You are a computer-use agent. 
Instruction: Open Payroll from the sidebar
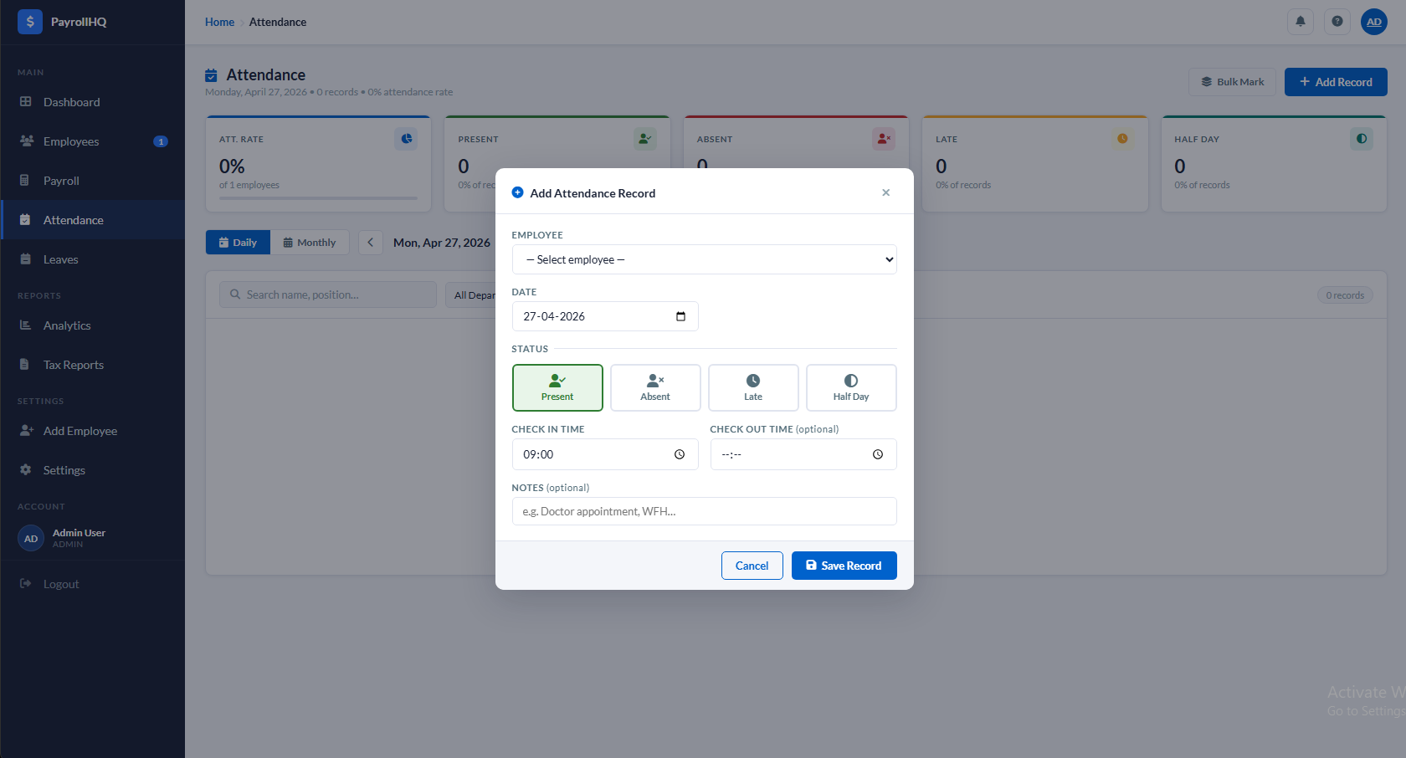tap(61, 181)
